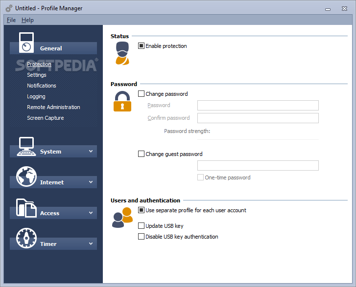Viewport: 356px width, 287px height.
Task: Click the users icon under Users and authentication
Action: pyautogui.click(x=122, y=218)
